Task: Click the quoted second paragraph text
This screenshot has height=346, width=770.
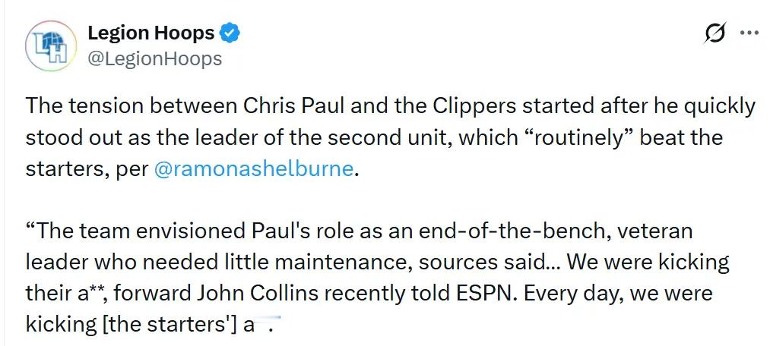Action: pyautogui.click(x=365, y=262)
